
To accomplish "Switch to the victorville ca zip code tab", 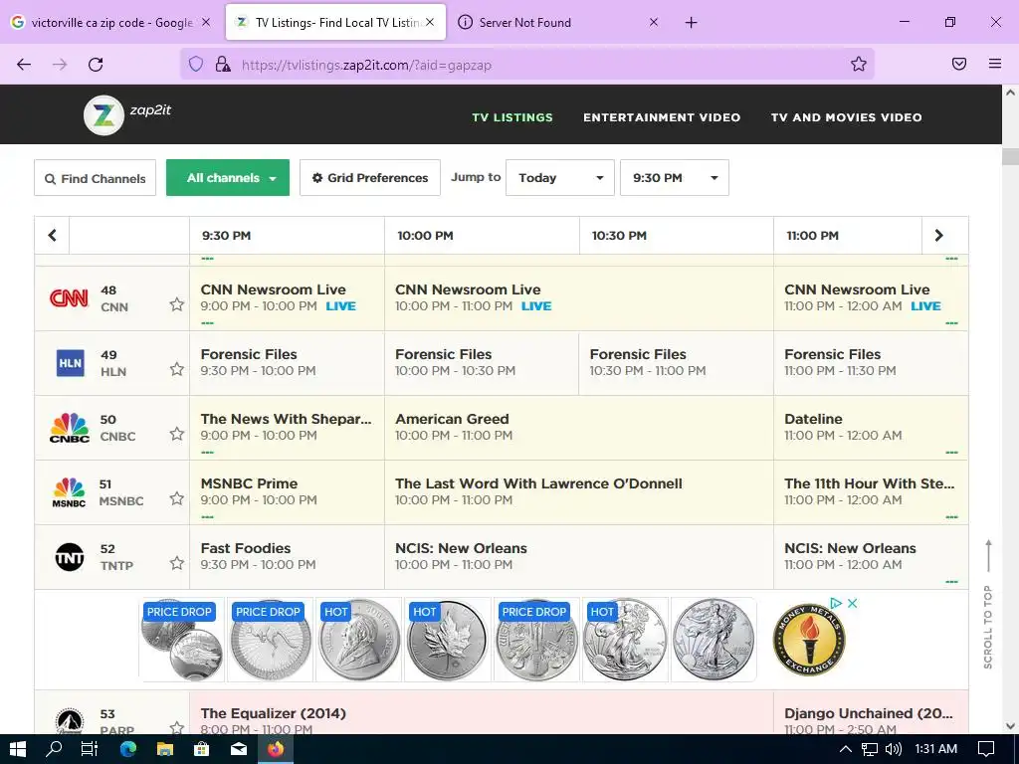I will pyautogui.click(x=111, y=23).
